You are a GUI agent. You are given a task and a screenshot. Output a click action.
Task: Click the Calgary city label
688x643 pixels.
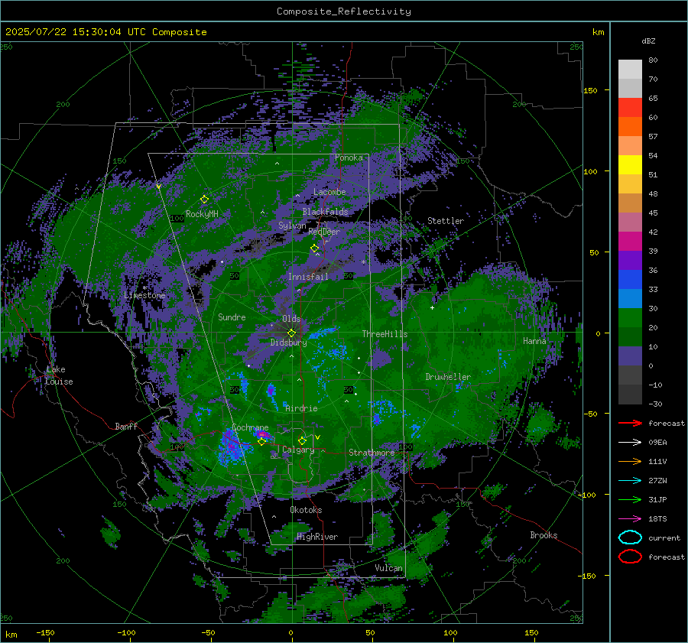pyautogui.click(x=298, y=450)
